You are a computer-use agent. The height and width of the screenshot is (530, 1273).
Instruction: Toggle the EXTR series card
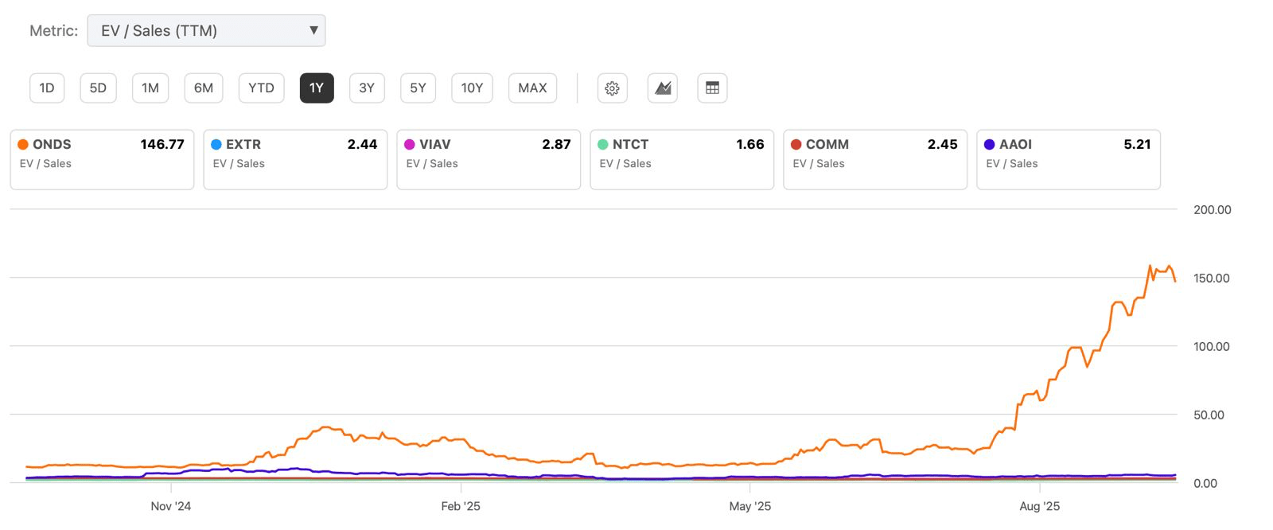point(295,159)
